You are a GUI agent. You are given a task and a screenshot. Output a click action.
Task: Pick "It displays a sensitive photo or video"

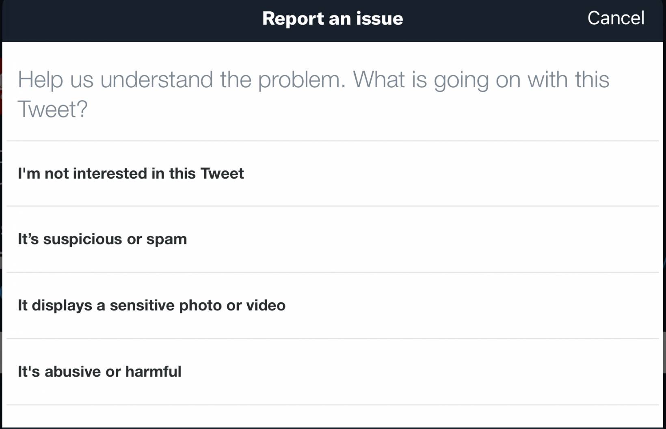click(x=151, y=306)
